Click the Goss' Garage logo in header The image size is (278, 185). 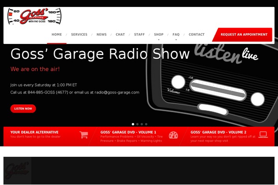(34, 16)
